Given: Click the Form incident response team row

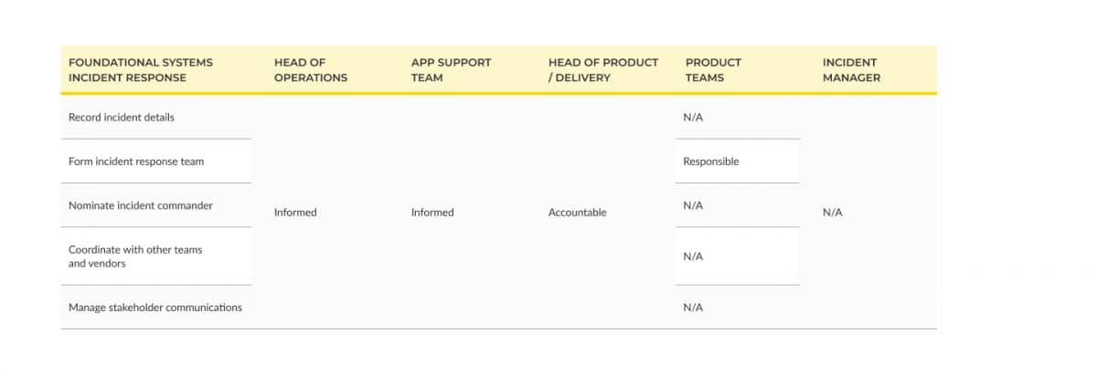Looking at the screenshot, I should pyautogui.click(x=156, y=161).
